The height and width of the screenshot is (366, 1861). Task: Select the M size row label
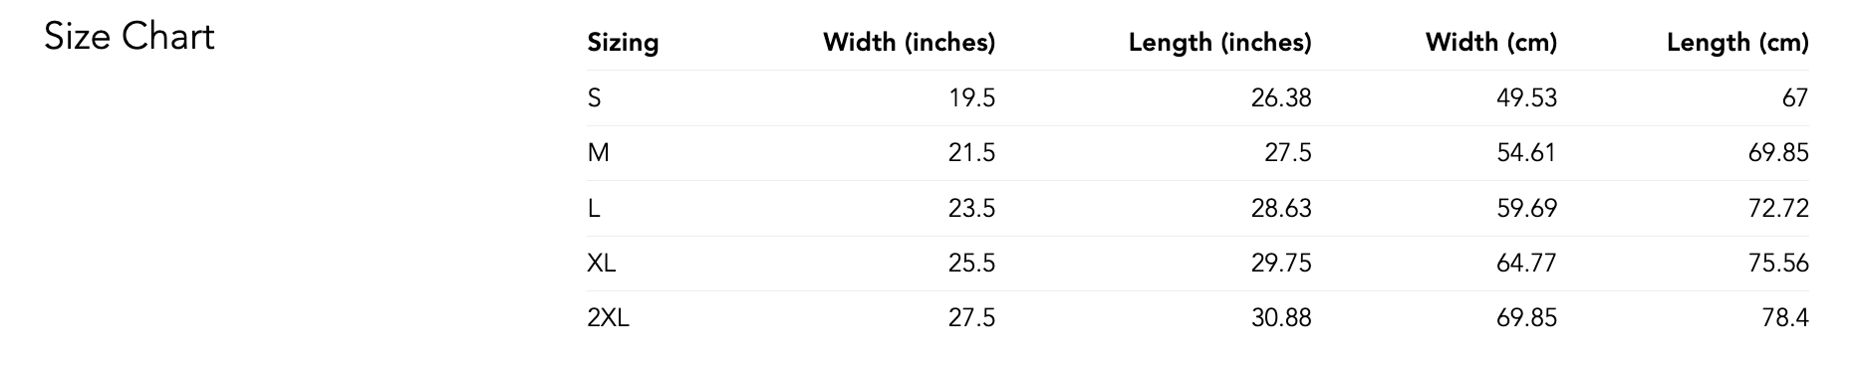coord(598,153)
